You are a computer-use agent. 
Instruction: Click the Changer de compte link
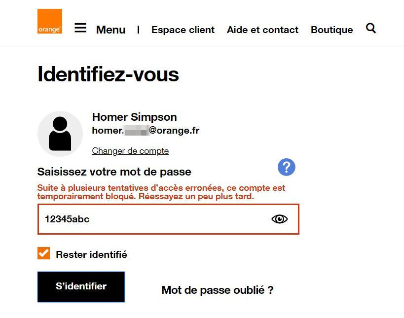[x=130, y=151]
